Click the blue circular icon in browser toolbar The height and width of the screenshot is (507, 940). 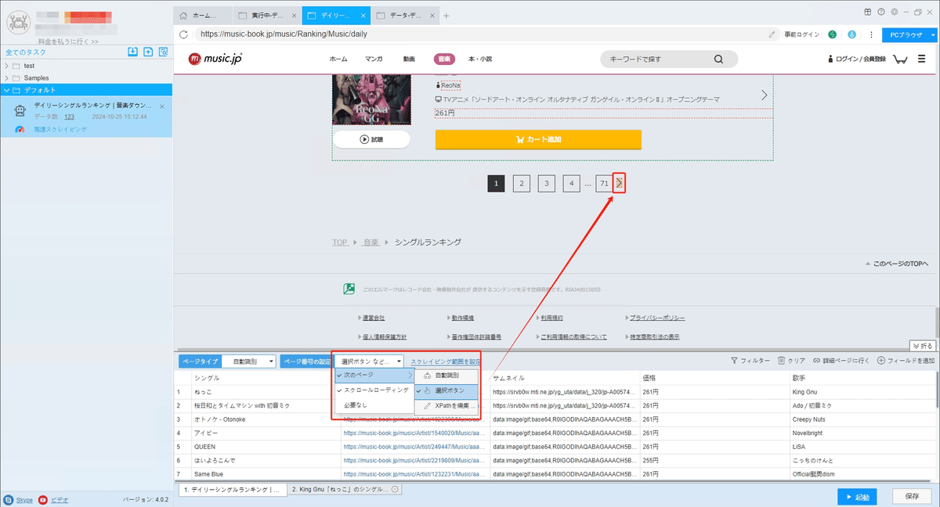[x=851, y=34]
